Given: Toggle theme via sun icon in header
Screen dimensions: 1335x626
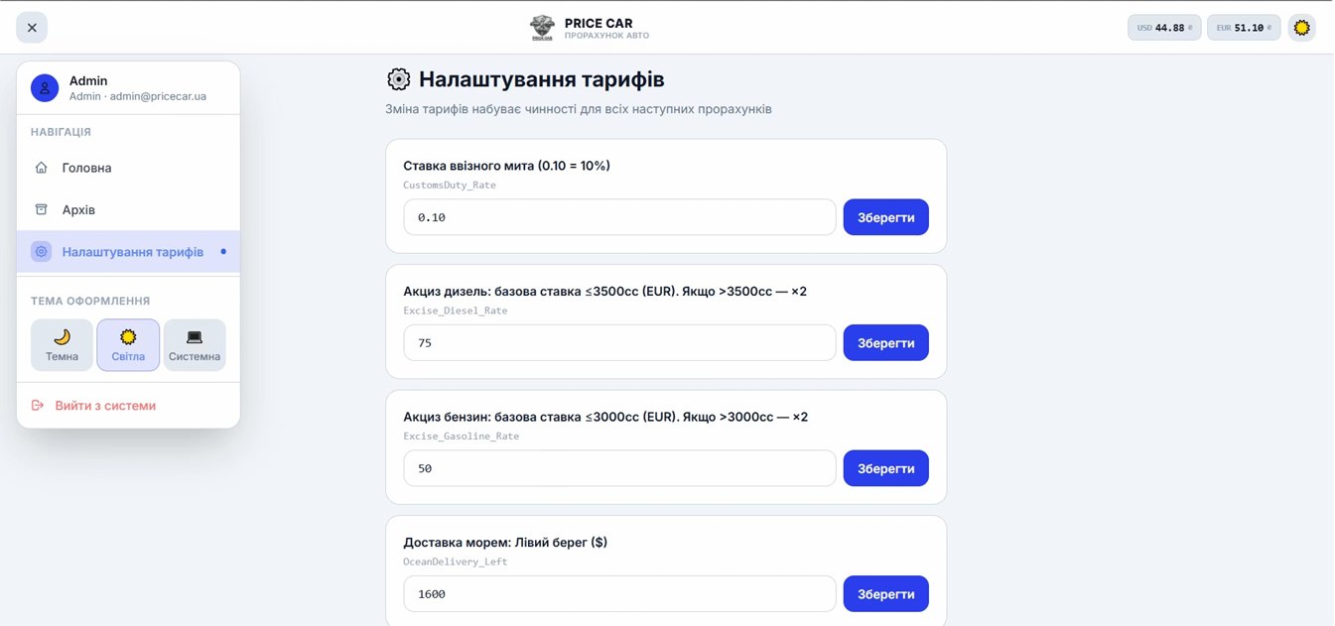Looking at the screenshot, I should click(1302, 28).
